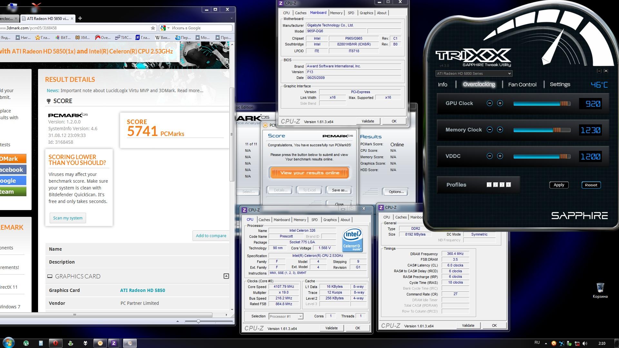
Task: Switch to Opera browser in the taskbar
Action: pos(56,343)
